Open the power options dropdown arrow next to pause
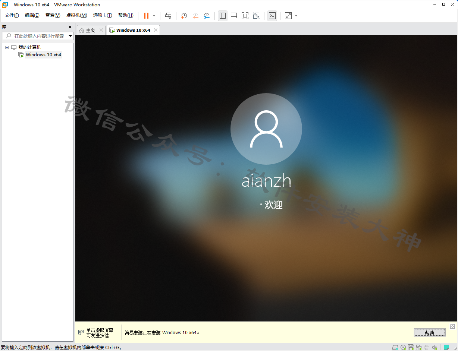458x351 pixels. point(154,16)
